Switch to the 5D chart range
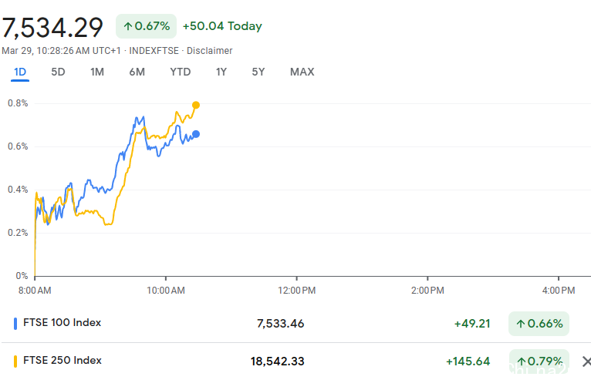Image resolution: width=591 pixels, height=380 pixels. point(58,72)
